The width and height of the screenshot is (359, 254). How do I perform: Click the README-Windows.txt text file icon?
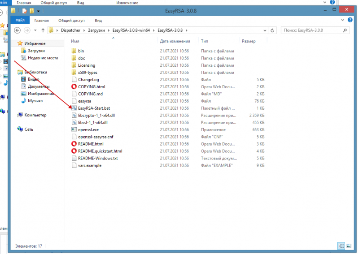pos(74,158)
